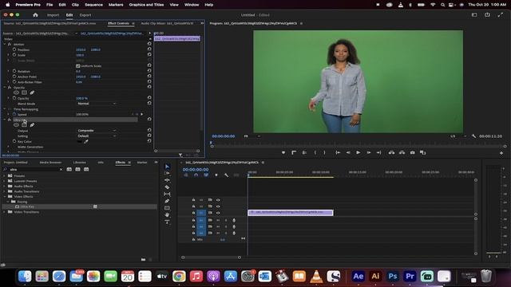The height and width of the screenshot is (287, 511).
Task: Click Export Frame camera icon
Action: pyautogui.click(x=412, y=152)
